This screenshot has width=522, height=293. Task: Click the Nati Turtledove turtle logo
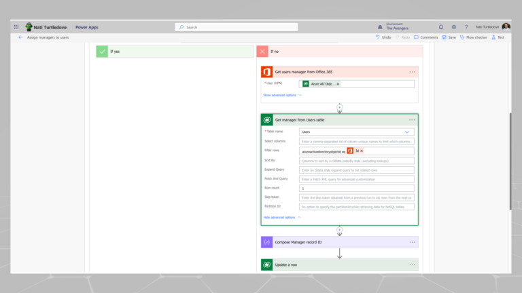pos(29,27)
